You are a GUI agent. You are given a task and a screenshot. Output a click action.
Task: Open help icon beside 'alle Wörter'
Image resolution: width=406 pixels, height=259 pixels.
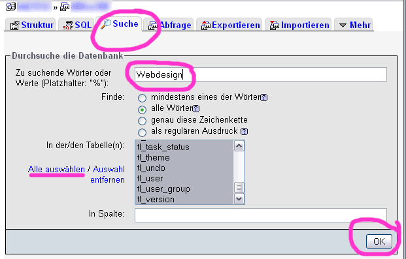(196, 108)
